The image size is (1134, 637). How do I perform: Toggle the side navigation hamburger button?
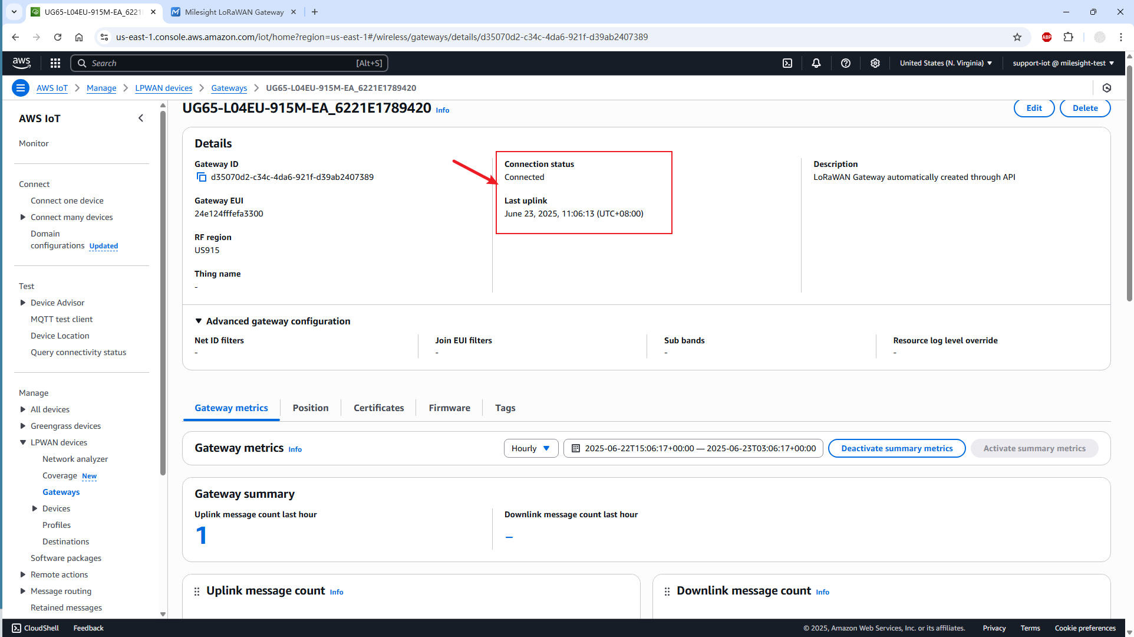(x=21, y=88)
